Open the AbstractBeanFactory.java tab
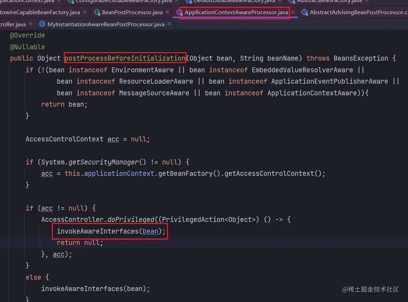This screenshot has height=302, width=408. 329,1
